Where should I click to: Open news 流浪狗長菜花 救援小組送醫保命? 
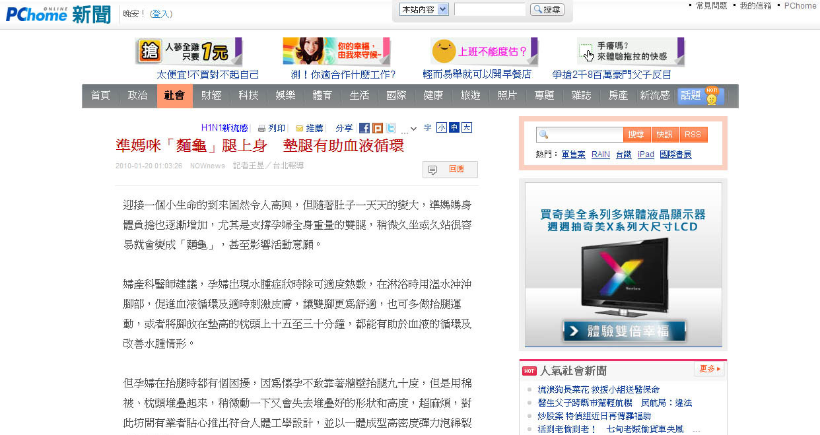pyautogui.click(x=599, y=390)
